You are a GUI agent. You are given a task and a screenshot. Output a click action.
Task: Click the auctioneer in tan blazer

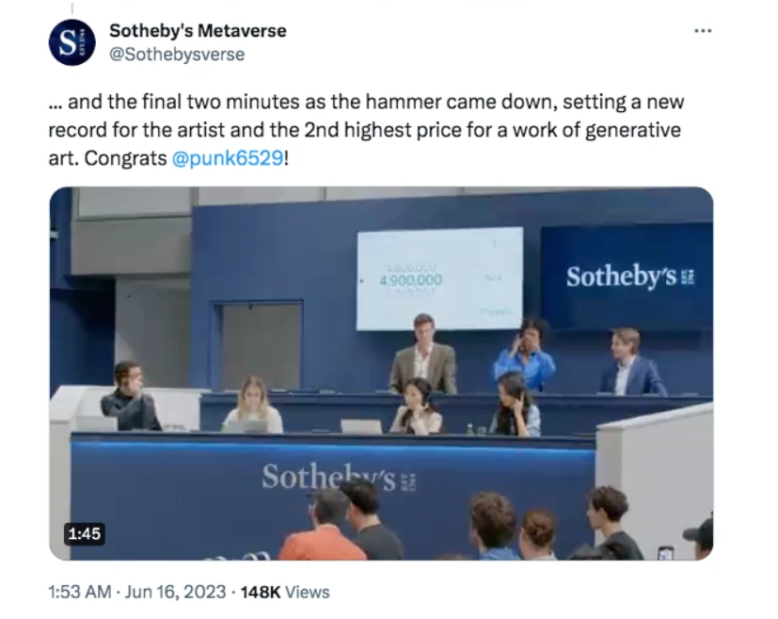pos(422,355)
